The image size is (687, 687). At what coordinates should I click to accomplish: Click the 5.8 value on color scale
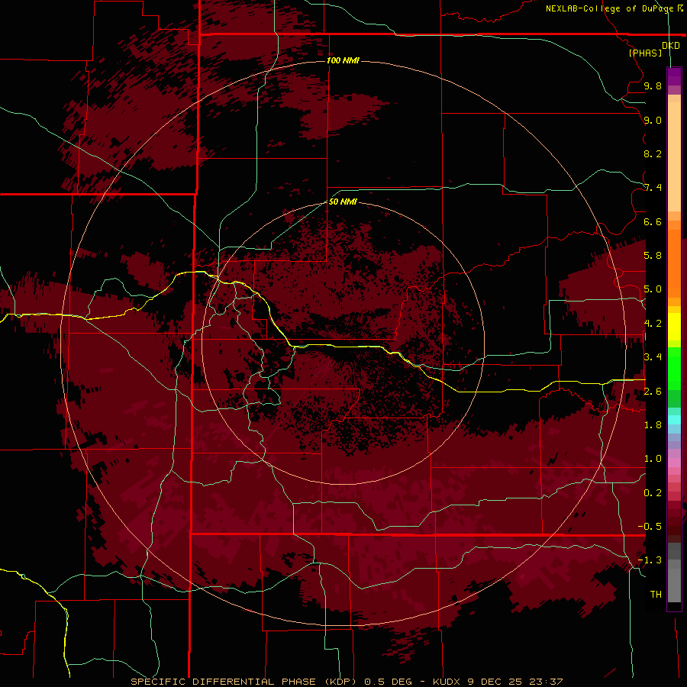(653, 256)
